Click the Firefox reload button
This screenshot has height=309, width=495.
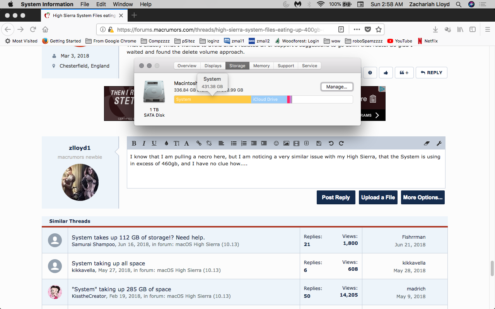33,29
